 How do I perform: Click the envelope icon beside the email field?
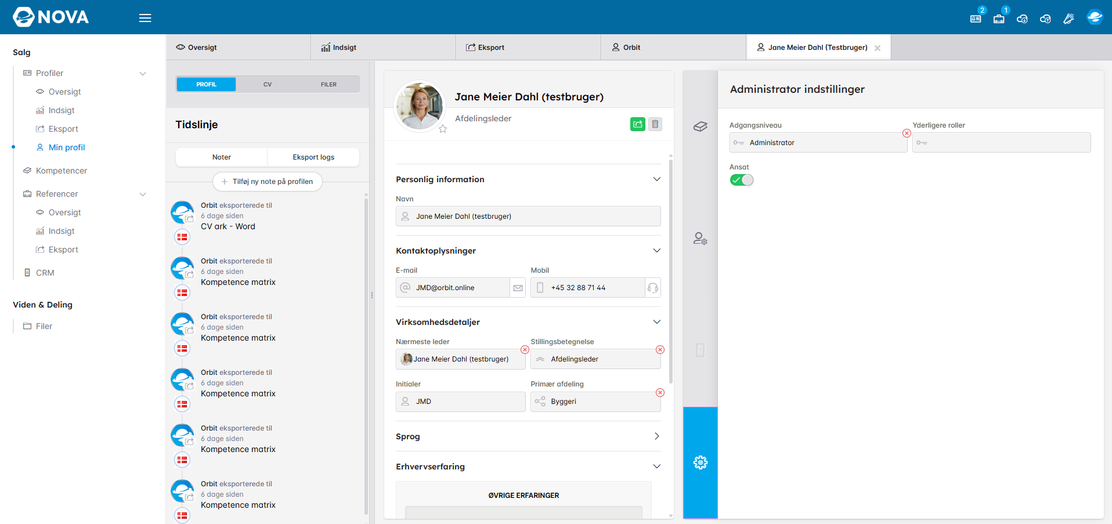[518, 288]
